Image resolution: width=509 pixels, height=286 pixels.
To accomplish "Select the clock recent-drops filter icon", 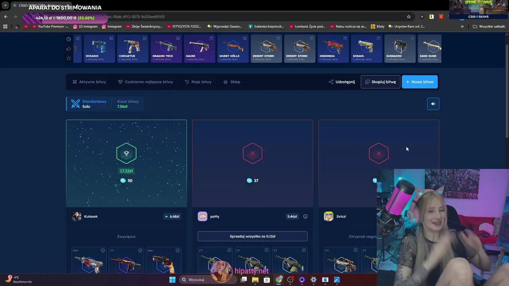I will click(69, 39).
